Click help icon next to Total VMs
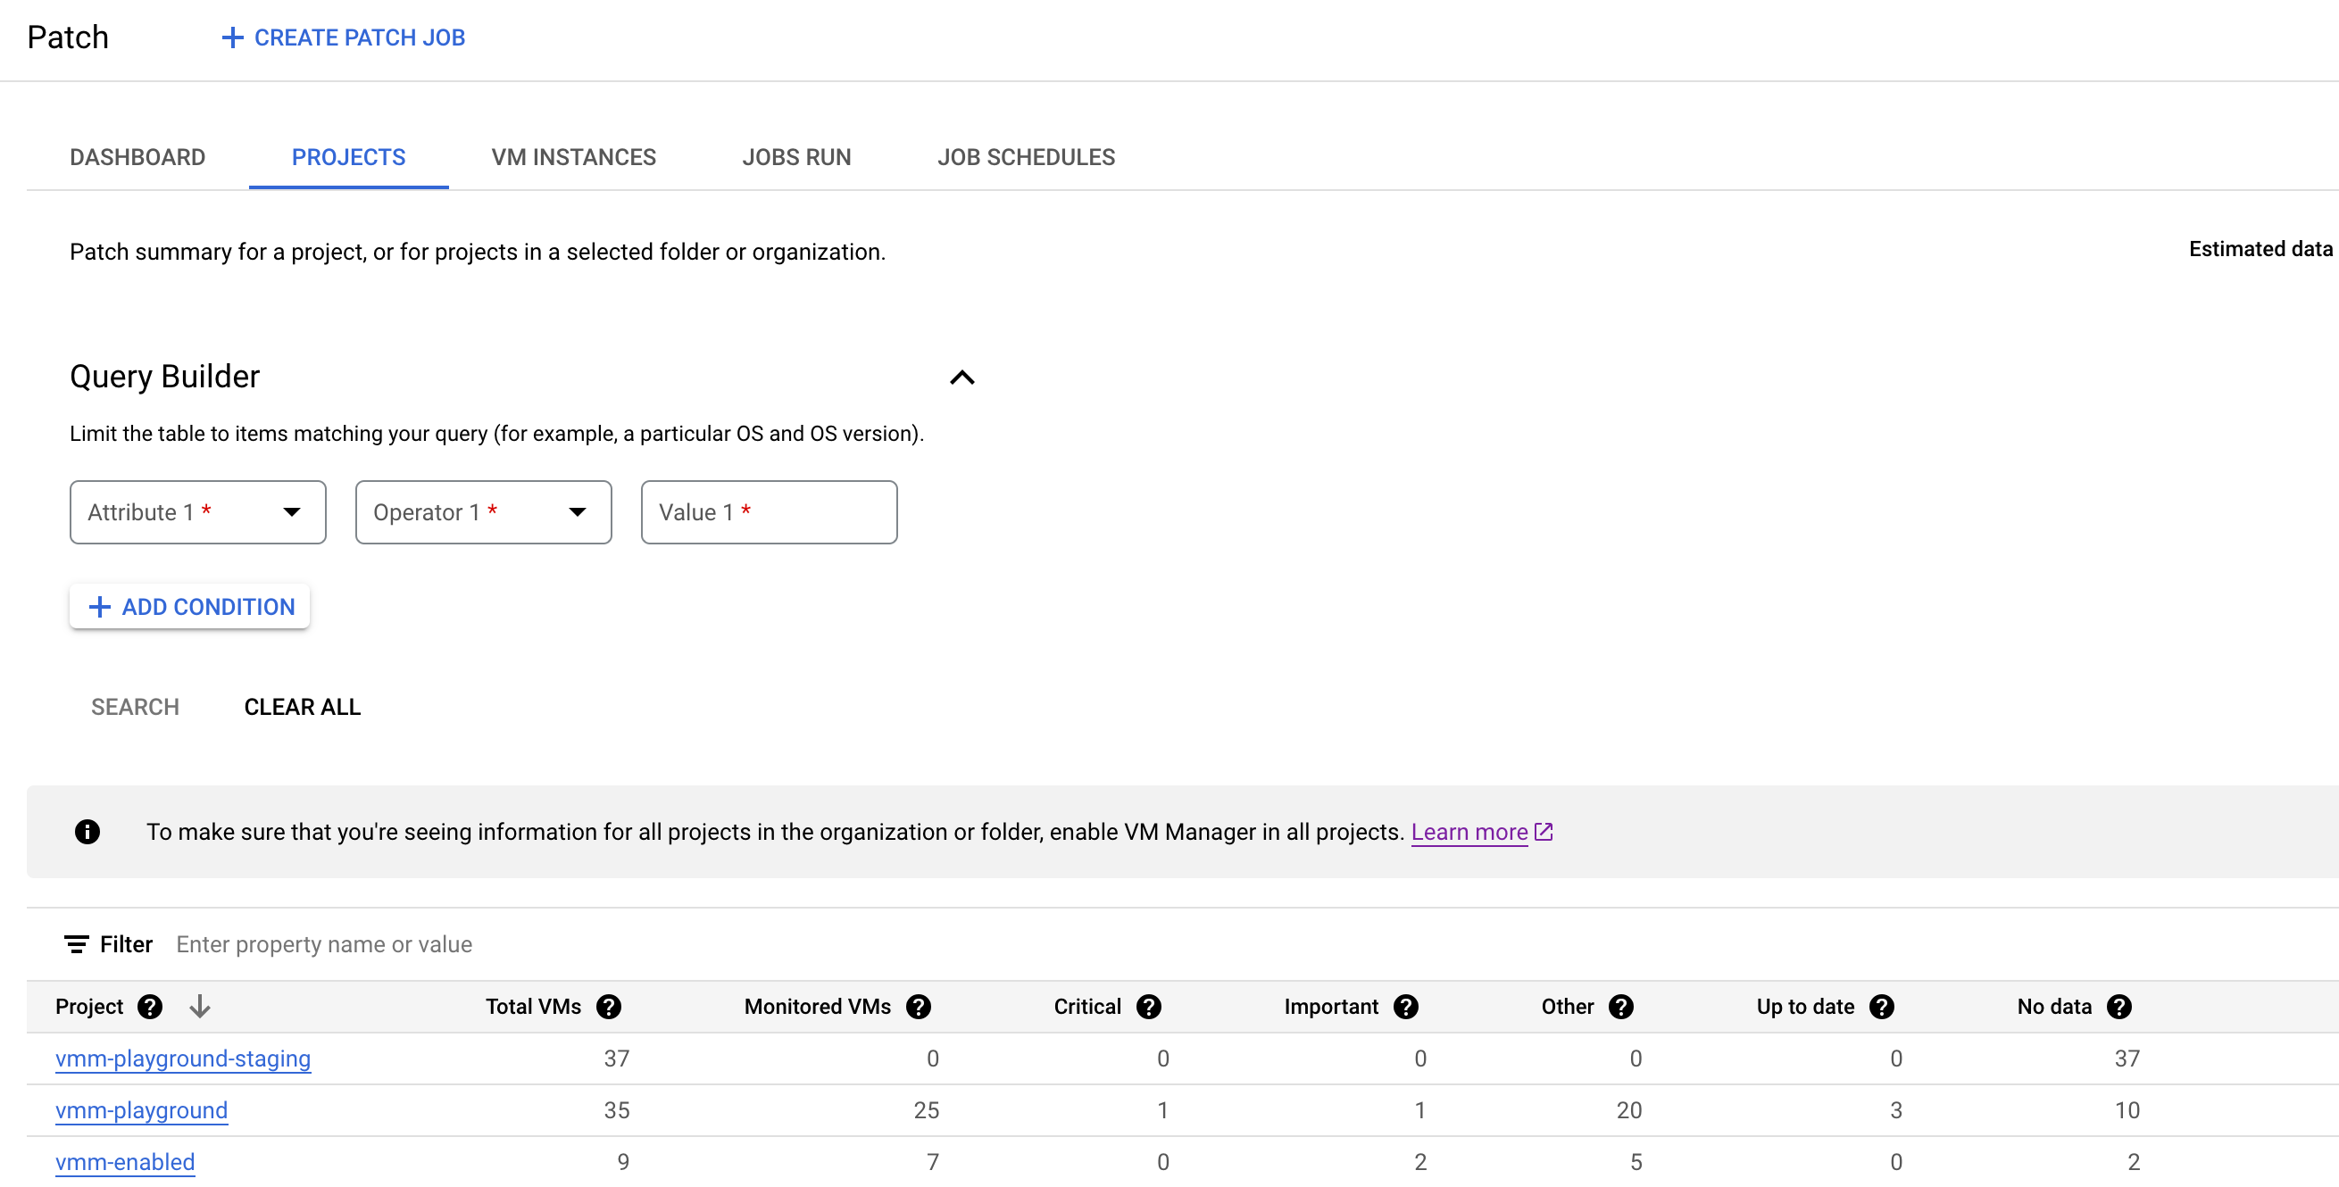Screen dimensions: 2339x1187 [x=608, y=1007]
